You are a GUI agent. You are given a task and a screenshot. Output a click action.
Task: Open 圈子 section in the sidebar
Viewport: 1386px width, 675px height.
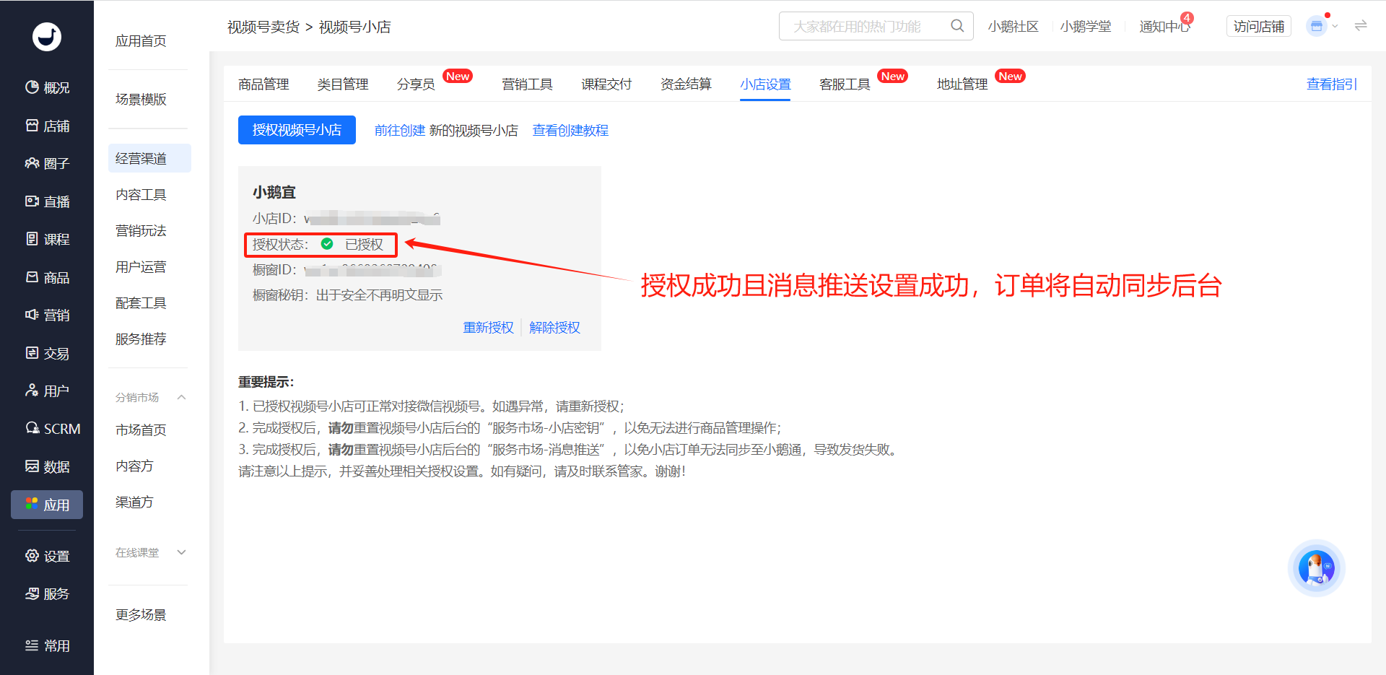coord(47,163)
